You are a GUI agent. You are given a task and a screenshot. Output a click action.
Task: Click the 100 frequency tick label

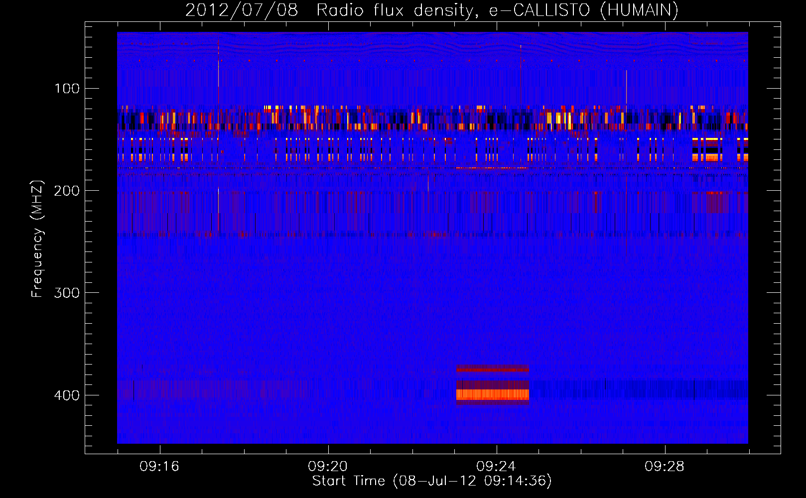pos(67,89)
